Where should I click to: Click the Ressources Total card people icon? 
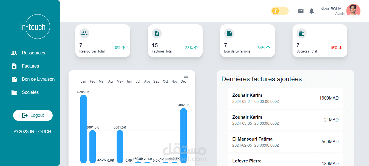[x=84, y=33]
